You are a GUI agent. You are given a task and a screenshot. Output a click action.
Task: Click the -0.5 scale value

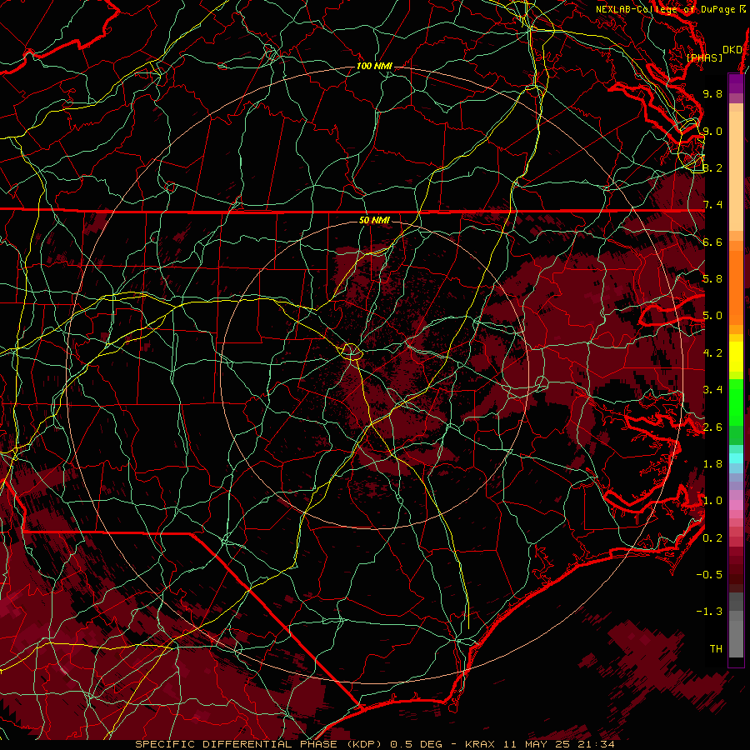pos(709,575)
